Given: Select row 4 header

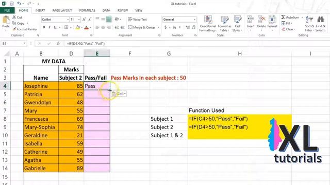Looking at the screenshot, I should point(5,86).
